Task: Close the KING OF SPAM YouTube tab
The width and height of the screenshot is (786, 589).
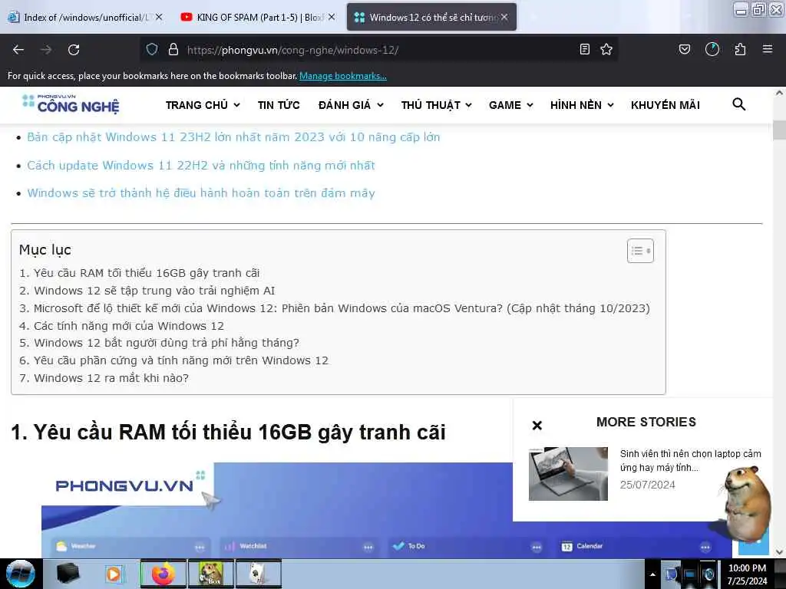Action: click(332, 17)
